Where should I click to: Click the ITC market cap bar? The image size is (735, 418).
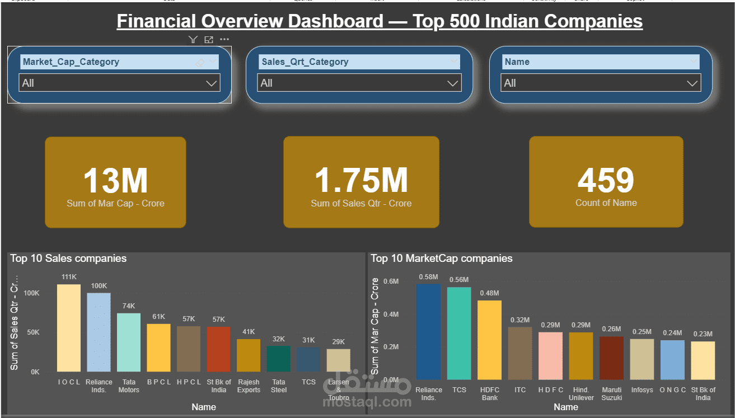point(520,353)
